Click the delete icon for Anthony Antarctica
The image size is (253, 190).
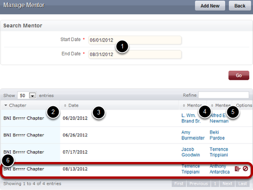(x=245, y=168)
